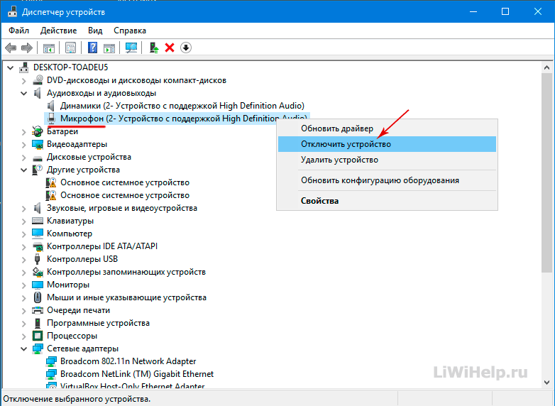This screenshot has height=406, width=555.
Task: Select the Микрофон device icon
Action: pos(51,119)
